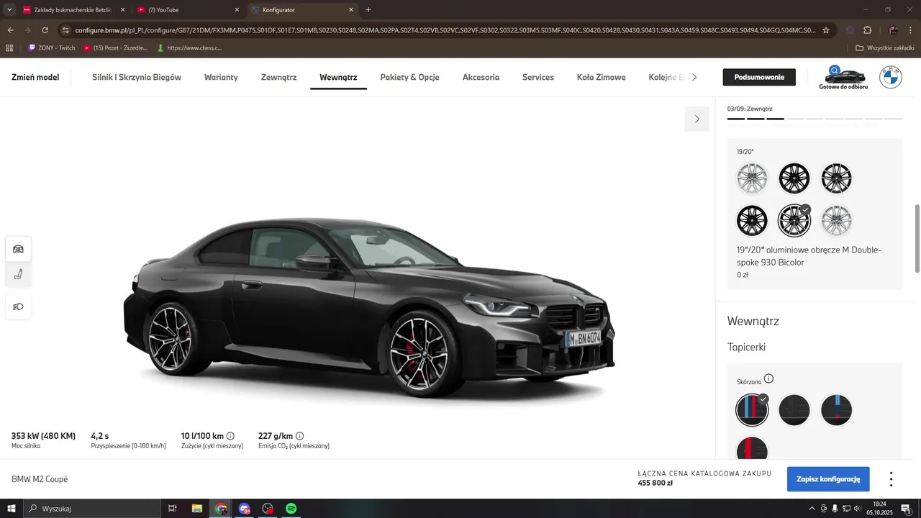The image size is (921, 518).
Task: Toggle the headlights view icon
Action: coord(18,306)
